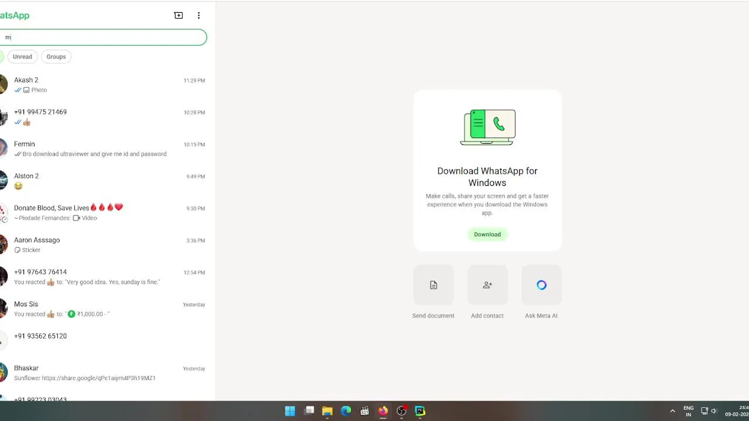Image resolution: width=749 pixels, height=421 pixels.
Task: Expand the system tray hidden icons chevron
Action: [x=672, y=411]
